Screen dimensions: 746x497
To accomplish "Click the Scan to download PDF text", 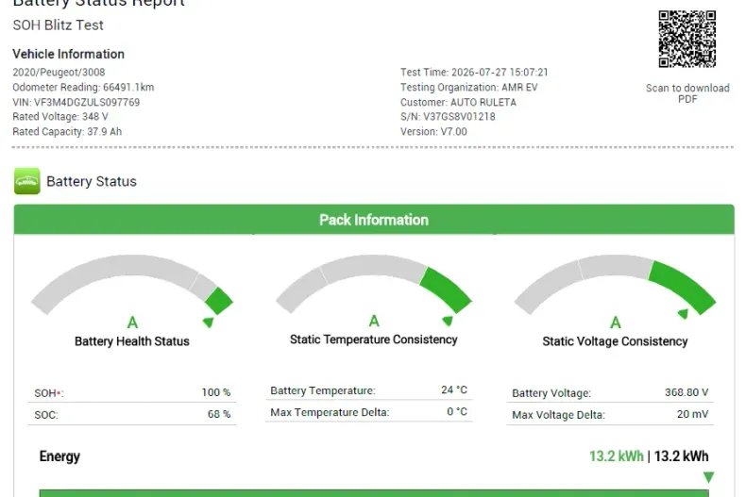I will pos(687,93).
